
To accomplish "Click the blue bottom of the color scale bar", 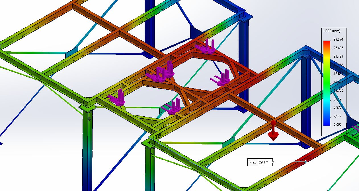I will point(327,124).
